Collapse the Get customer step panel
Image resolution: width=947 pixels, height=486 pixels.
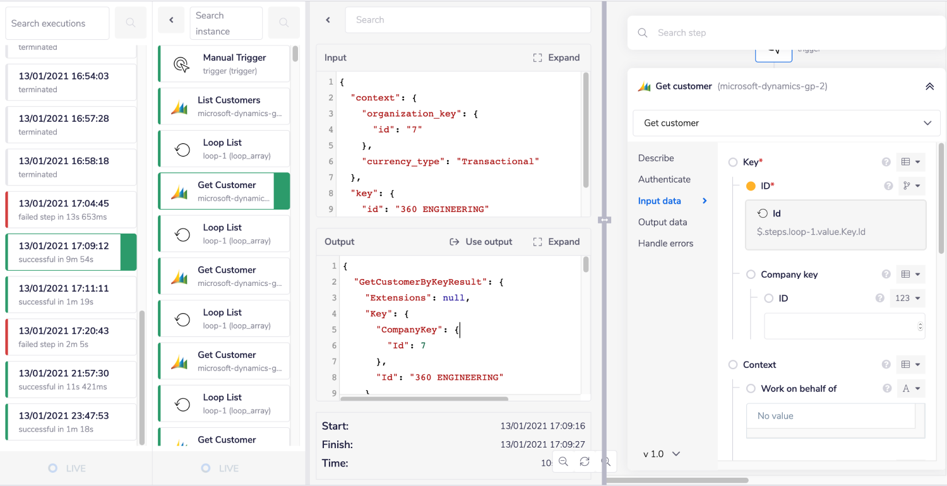coord(929,86)
